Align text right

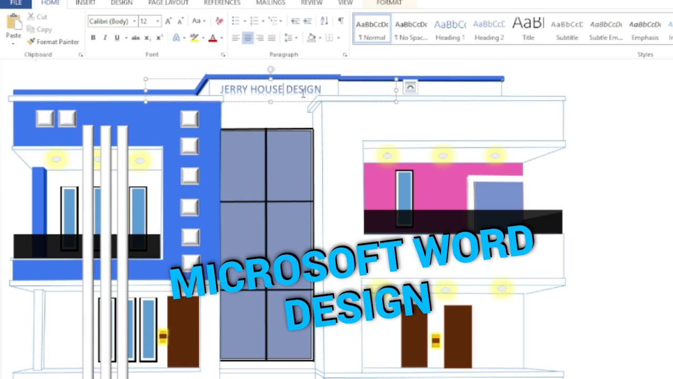[x=260, y=38]
